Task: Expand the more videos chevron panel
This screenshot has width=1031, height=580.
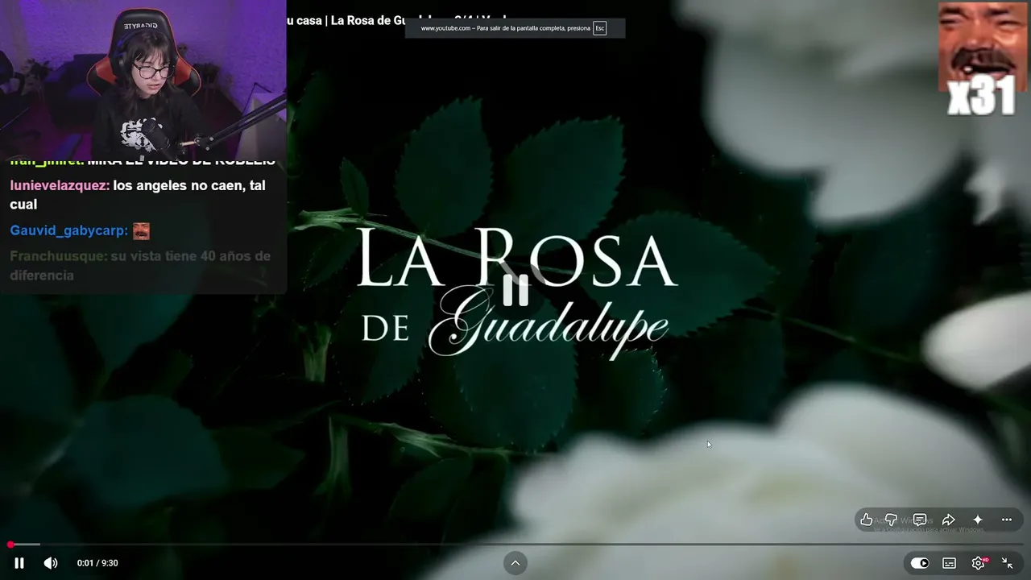Action: [515, 563]
